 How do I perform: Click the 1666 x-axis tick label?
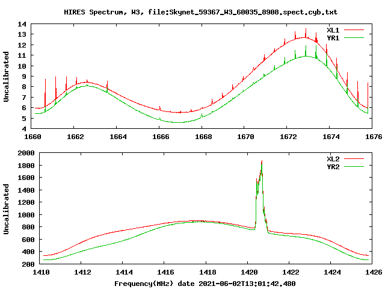[161, 137]
